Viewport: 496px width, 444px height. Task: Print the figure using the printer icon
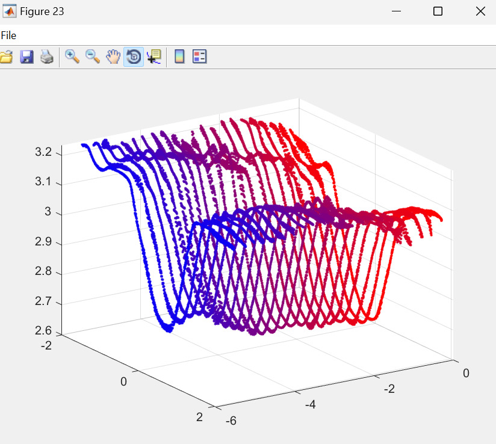click(47, 57)
